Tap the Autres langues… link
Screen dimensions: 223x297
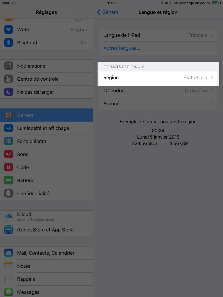coord(122,48)
